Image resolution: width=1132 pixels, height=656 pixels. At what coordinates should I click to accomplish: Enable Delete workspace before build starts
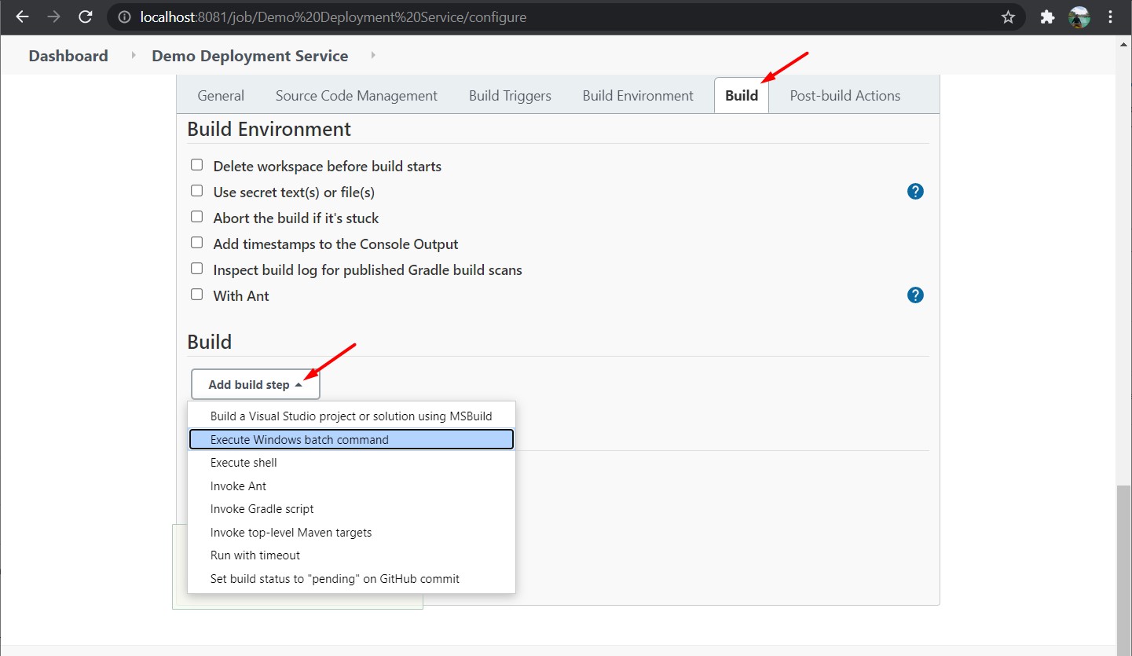coord(197,166)
